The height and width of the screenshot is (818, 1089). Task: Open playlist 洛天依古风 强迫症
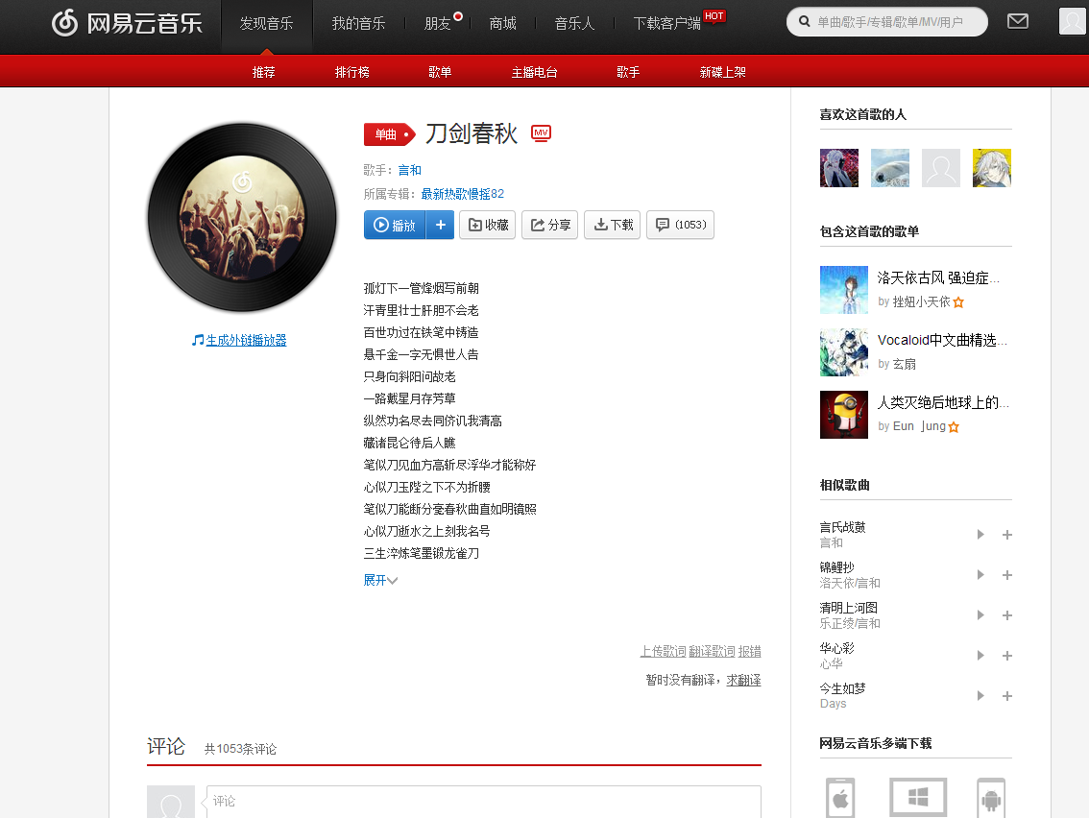[x=938, y=277]
